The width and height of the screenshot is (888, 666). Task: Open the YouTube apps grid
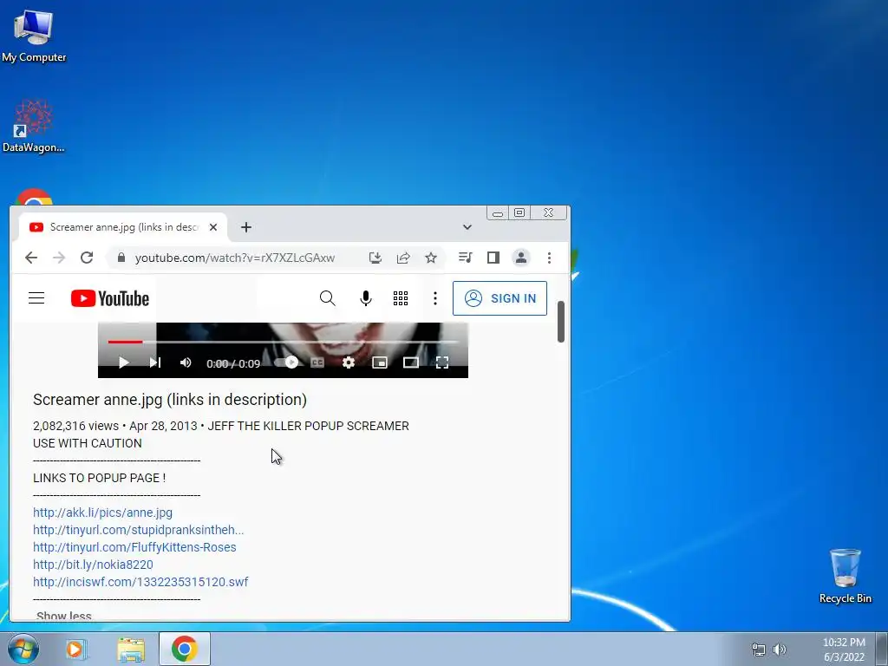point(401,298)
